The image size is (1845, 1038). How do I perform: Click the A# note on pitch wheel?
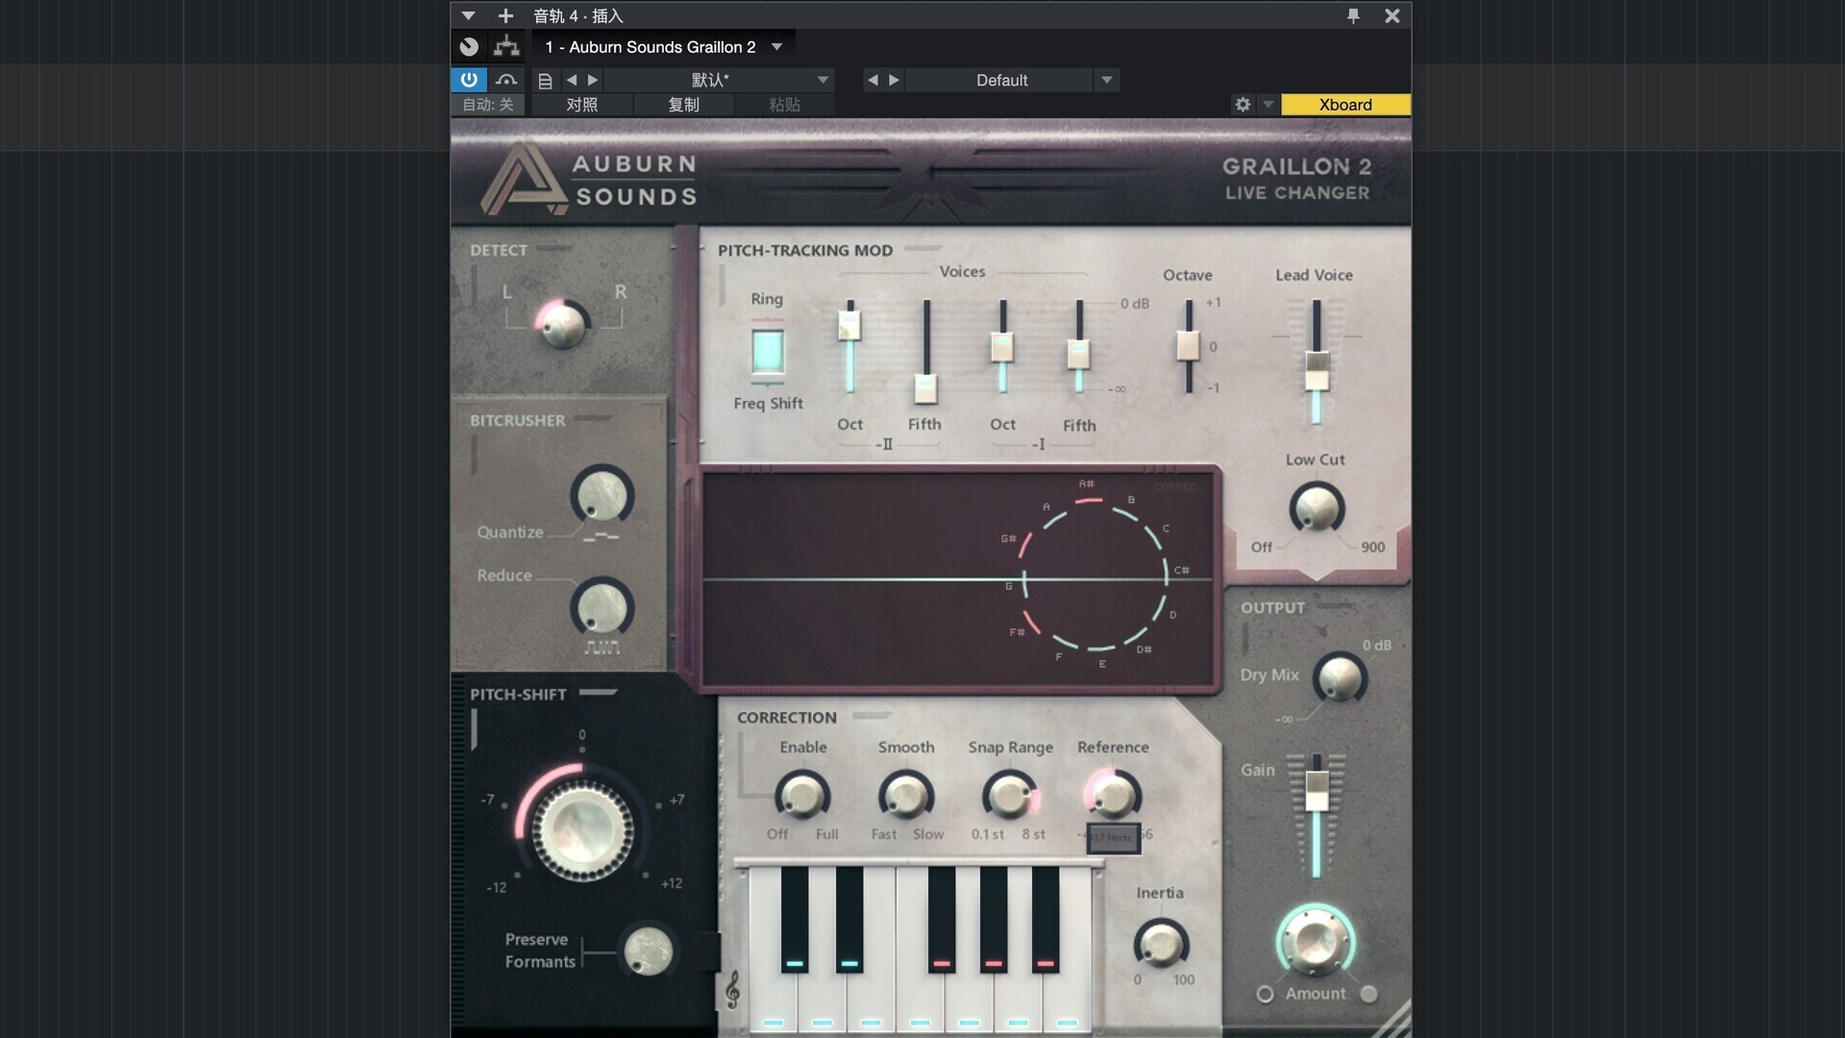coord(1086,483)
